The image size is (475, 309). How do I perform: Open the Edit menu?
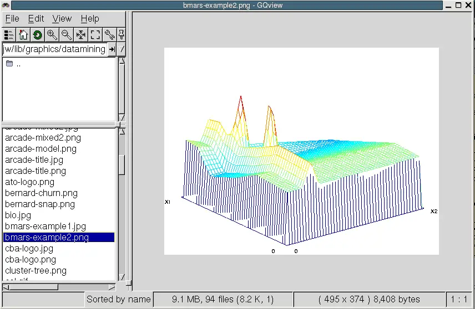coord(36,19)
